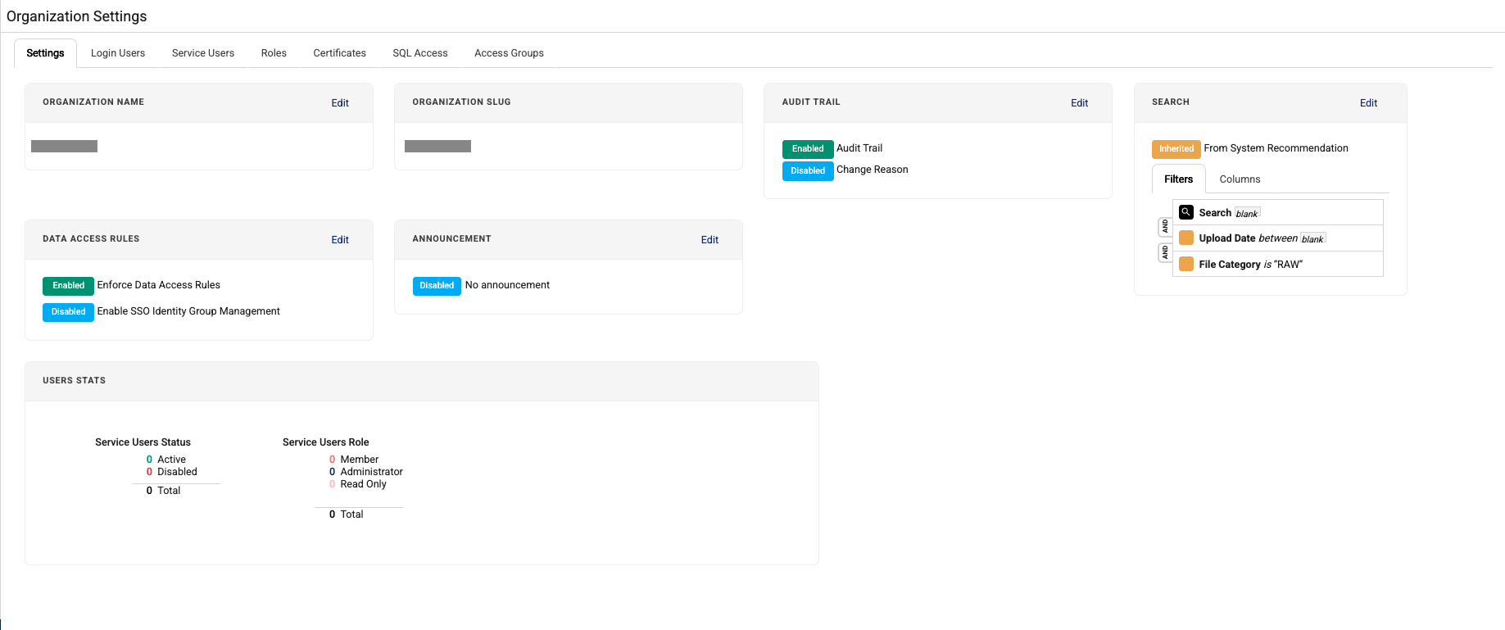Click the AND connector above File Category
This screenshot has height=630, width=1505.
(1165, 252)
